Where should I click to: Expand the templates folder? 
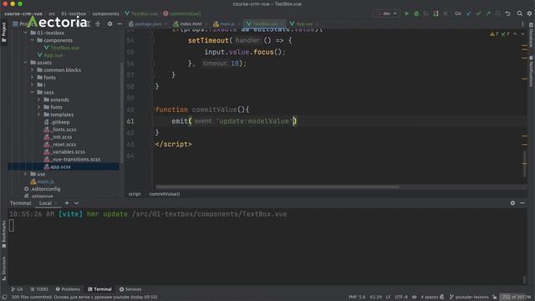[39, 115]
